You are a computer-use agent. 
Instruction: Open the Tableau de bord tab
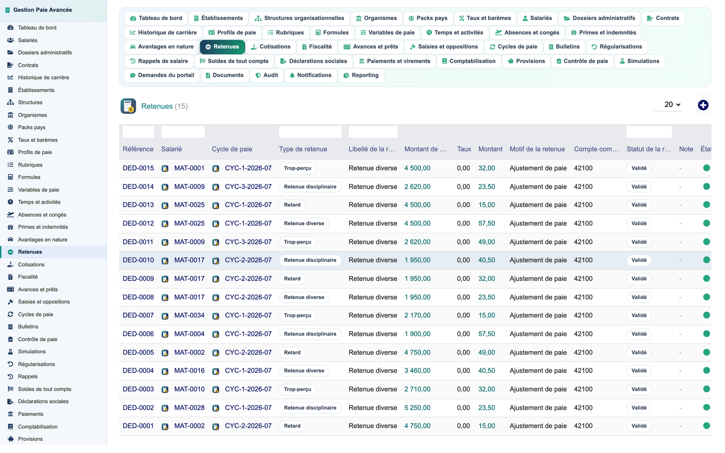(156, 18)
